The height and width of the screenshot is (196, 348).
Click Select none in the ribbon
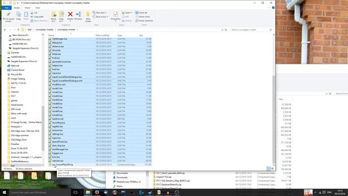142,17
